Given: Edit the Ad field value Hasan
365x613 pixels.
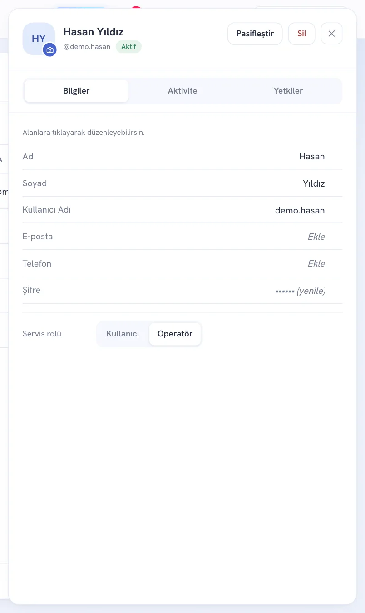Looking at the screenshot, I should pos(312,157).
